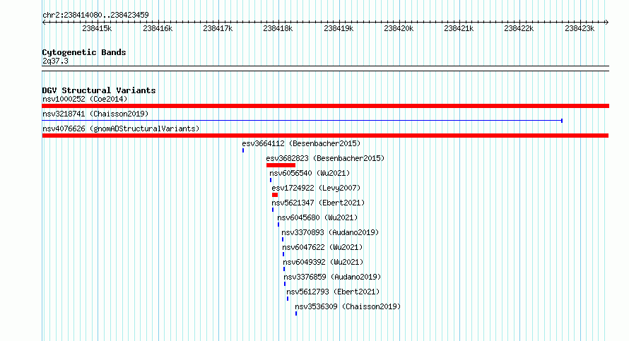Viewport: 629px width, 341px height.
Task: Click the blue marker under nsv3536309
Action: pyautogui.click(x=296, y=313)
